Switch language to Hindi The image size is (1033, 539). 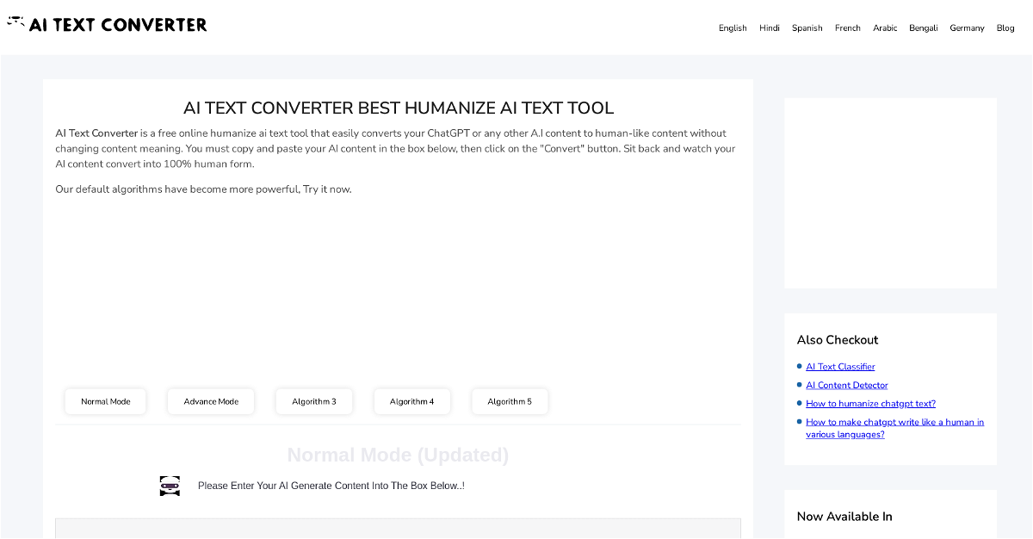pos(769,28)
